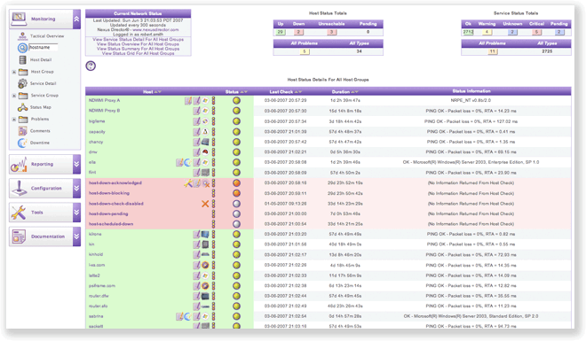Open the Service Detail gear icon
Viewport: 586px width, 341px height.
point(22,83)
